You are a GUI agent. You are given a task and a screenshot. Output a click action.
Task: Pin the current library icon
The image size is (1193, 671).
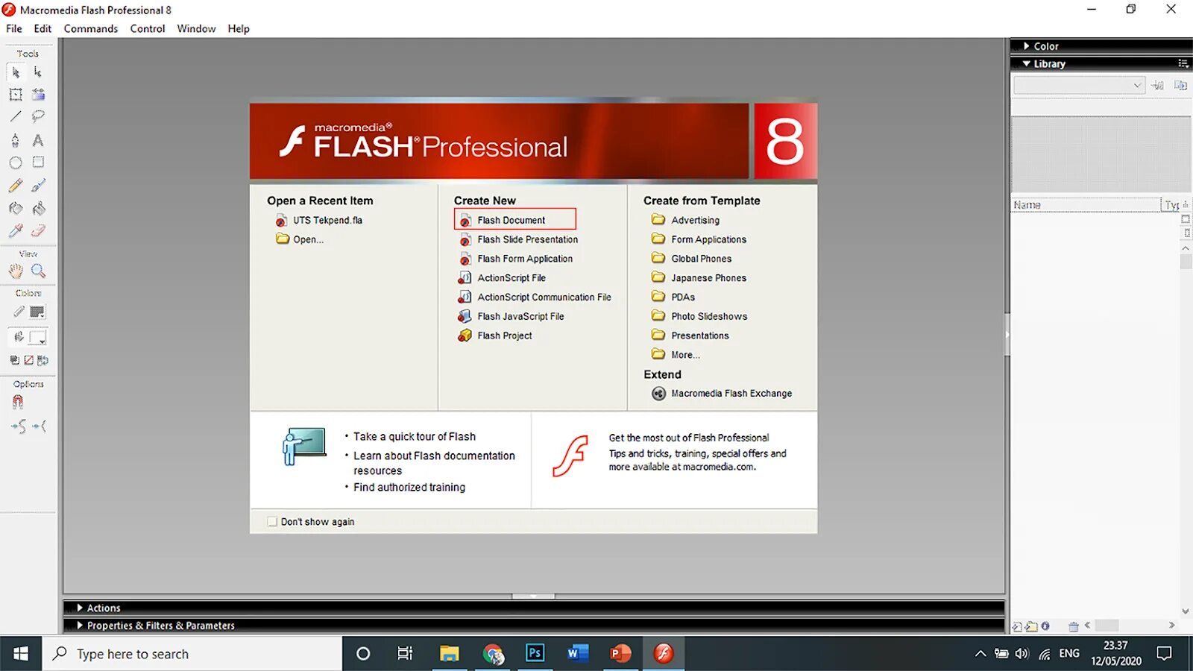tap(1157, 86)
